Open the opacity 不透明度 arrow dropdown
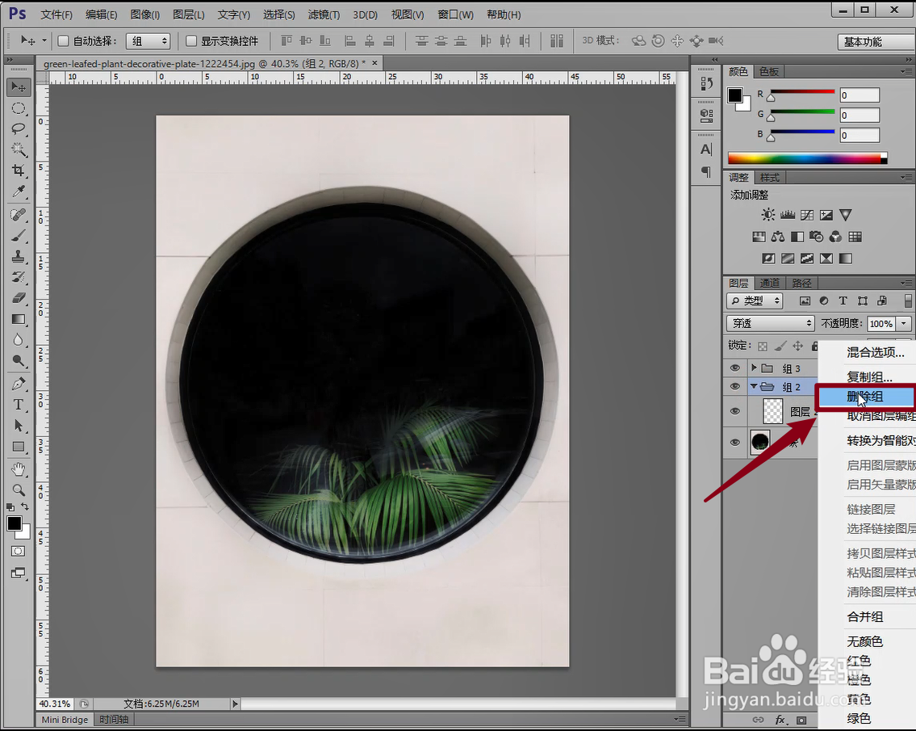916x731 pixels. pos(905,323)
